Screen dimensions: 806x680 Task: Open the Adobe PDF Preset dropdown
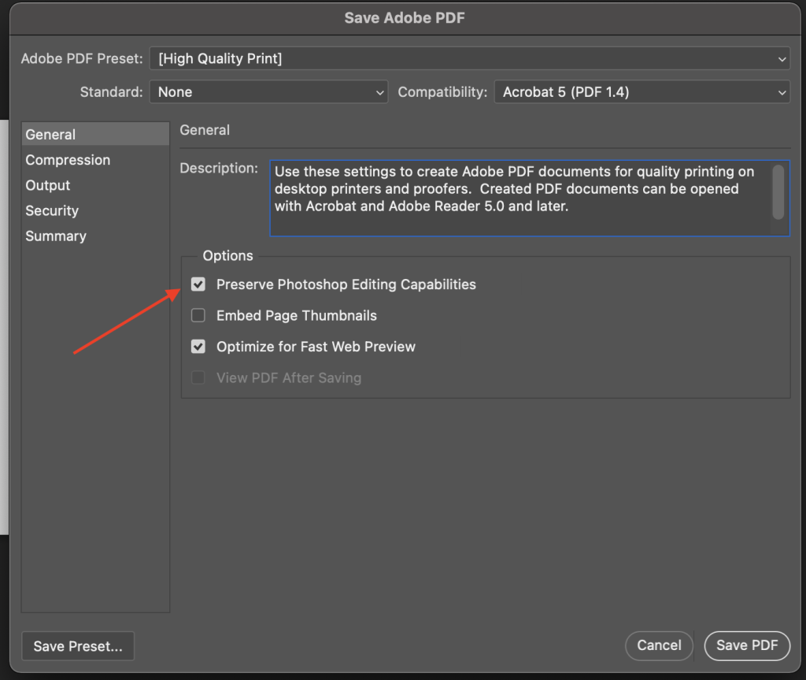coord(469,58)
